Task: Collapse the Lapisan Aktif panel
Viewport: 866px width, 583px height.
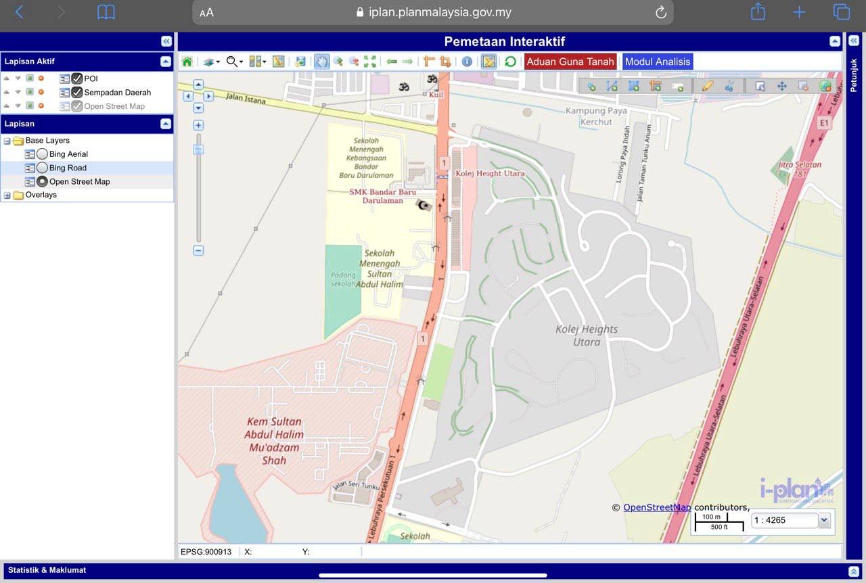Action: pos(166,62)
